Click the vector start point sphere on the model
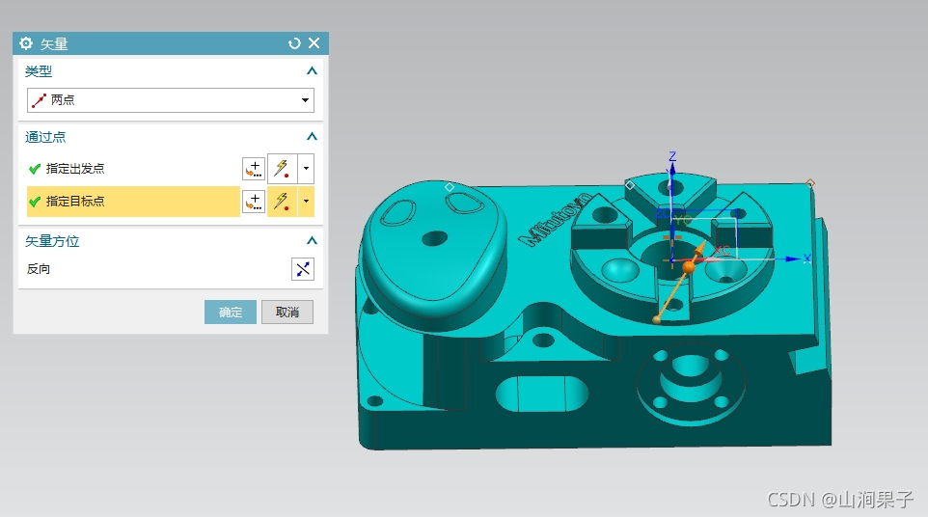928x517 pixels. (656, 320)
